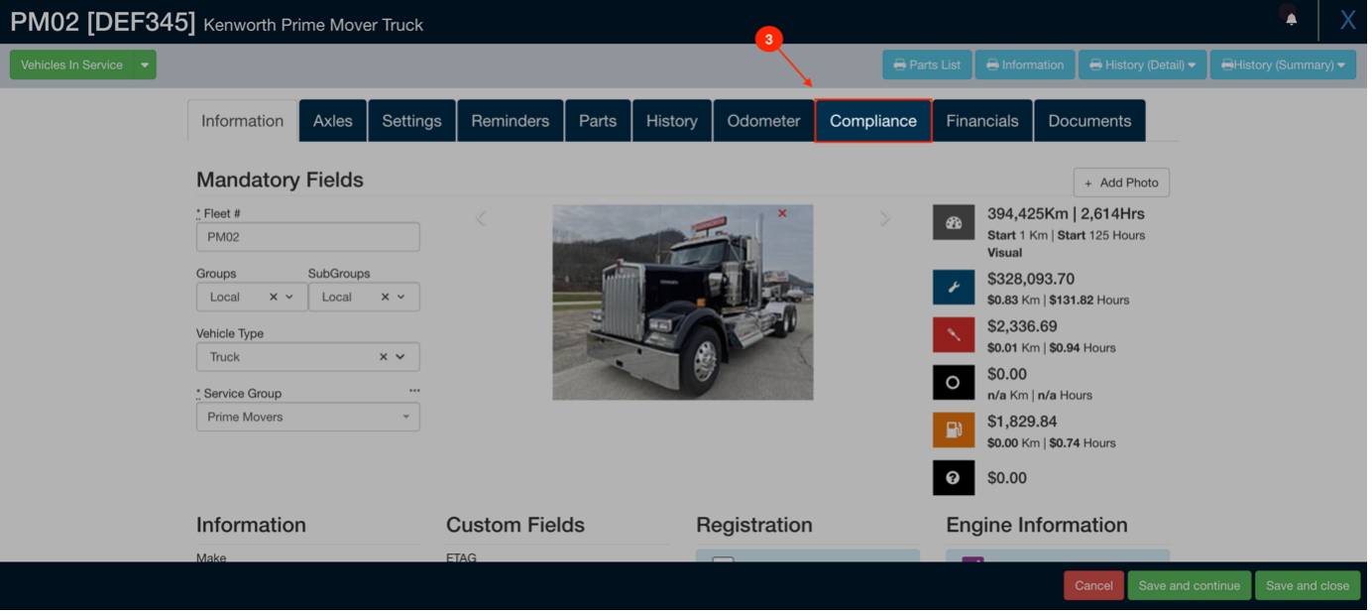Click the red repair cost icon

[x=953, y=335]
